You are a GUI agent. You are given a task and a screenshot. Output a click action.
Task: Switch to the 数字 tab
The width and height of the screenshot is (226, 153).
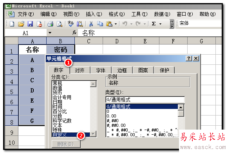click(59, 70)
